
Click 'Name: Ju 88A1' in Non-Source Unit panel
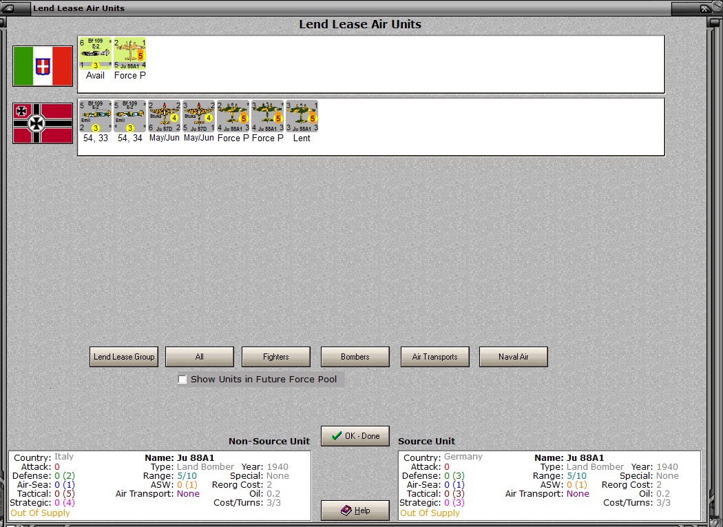[x=179, y=458]
